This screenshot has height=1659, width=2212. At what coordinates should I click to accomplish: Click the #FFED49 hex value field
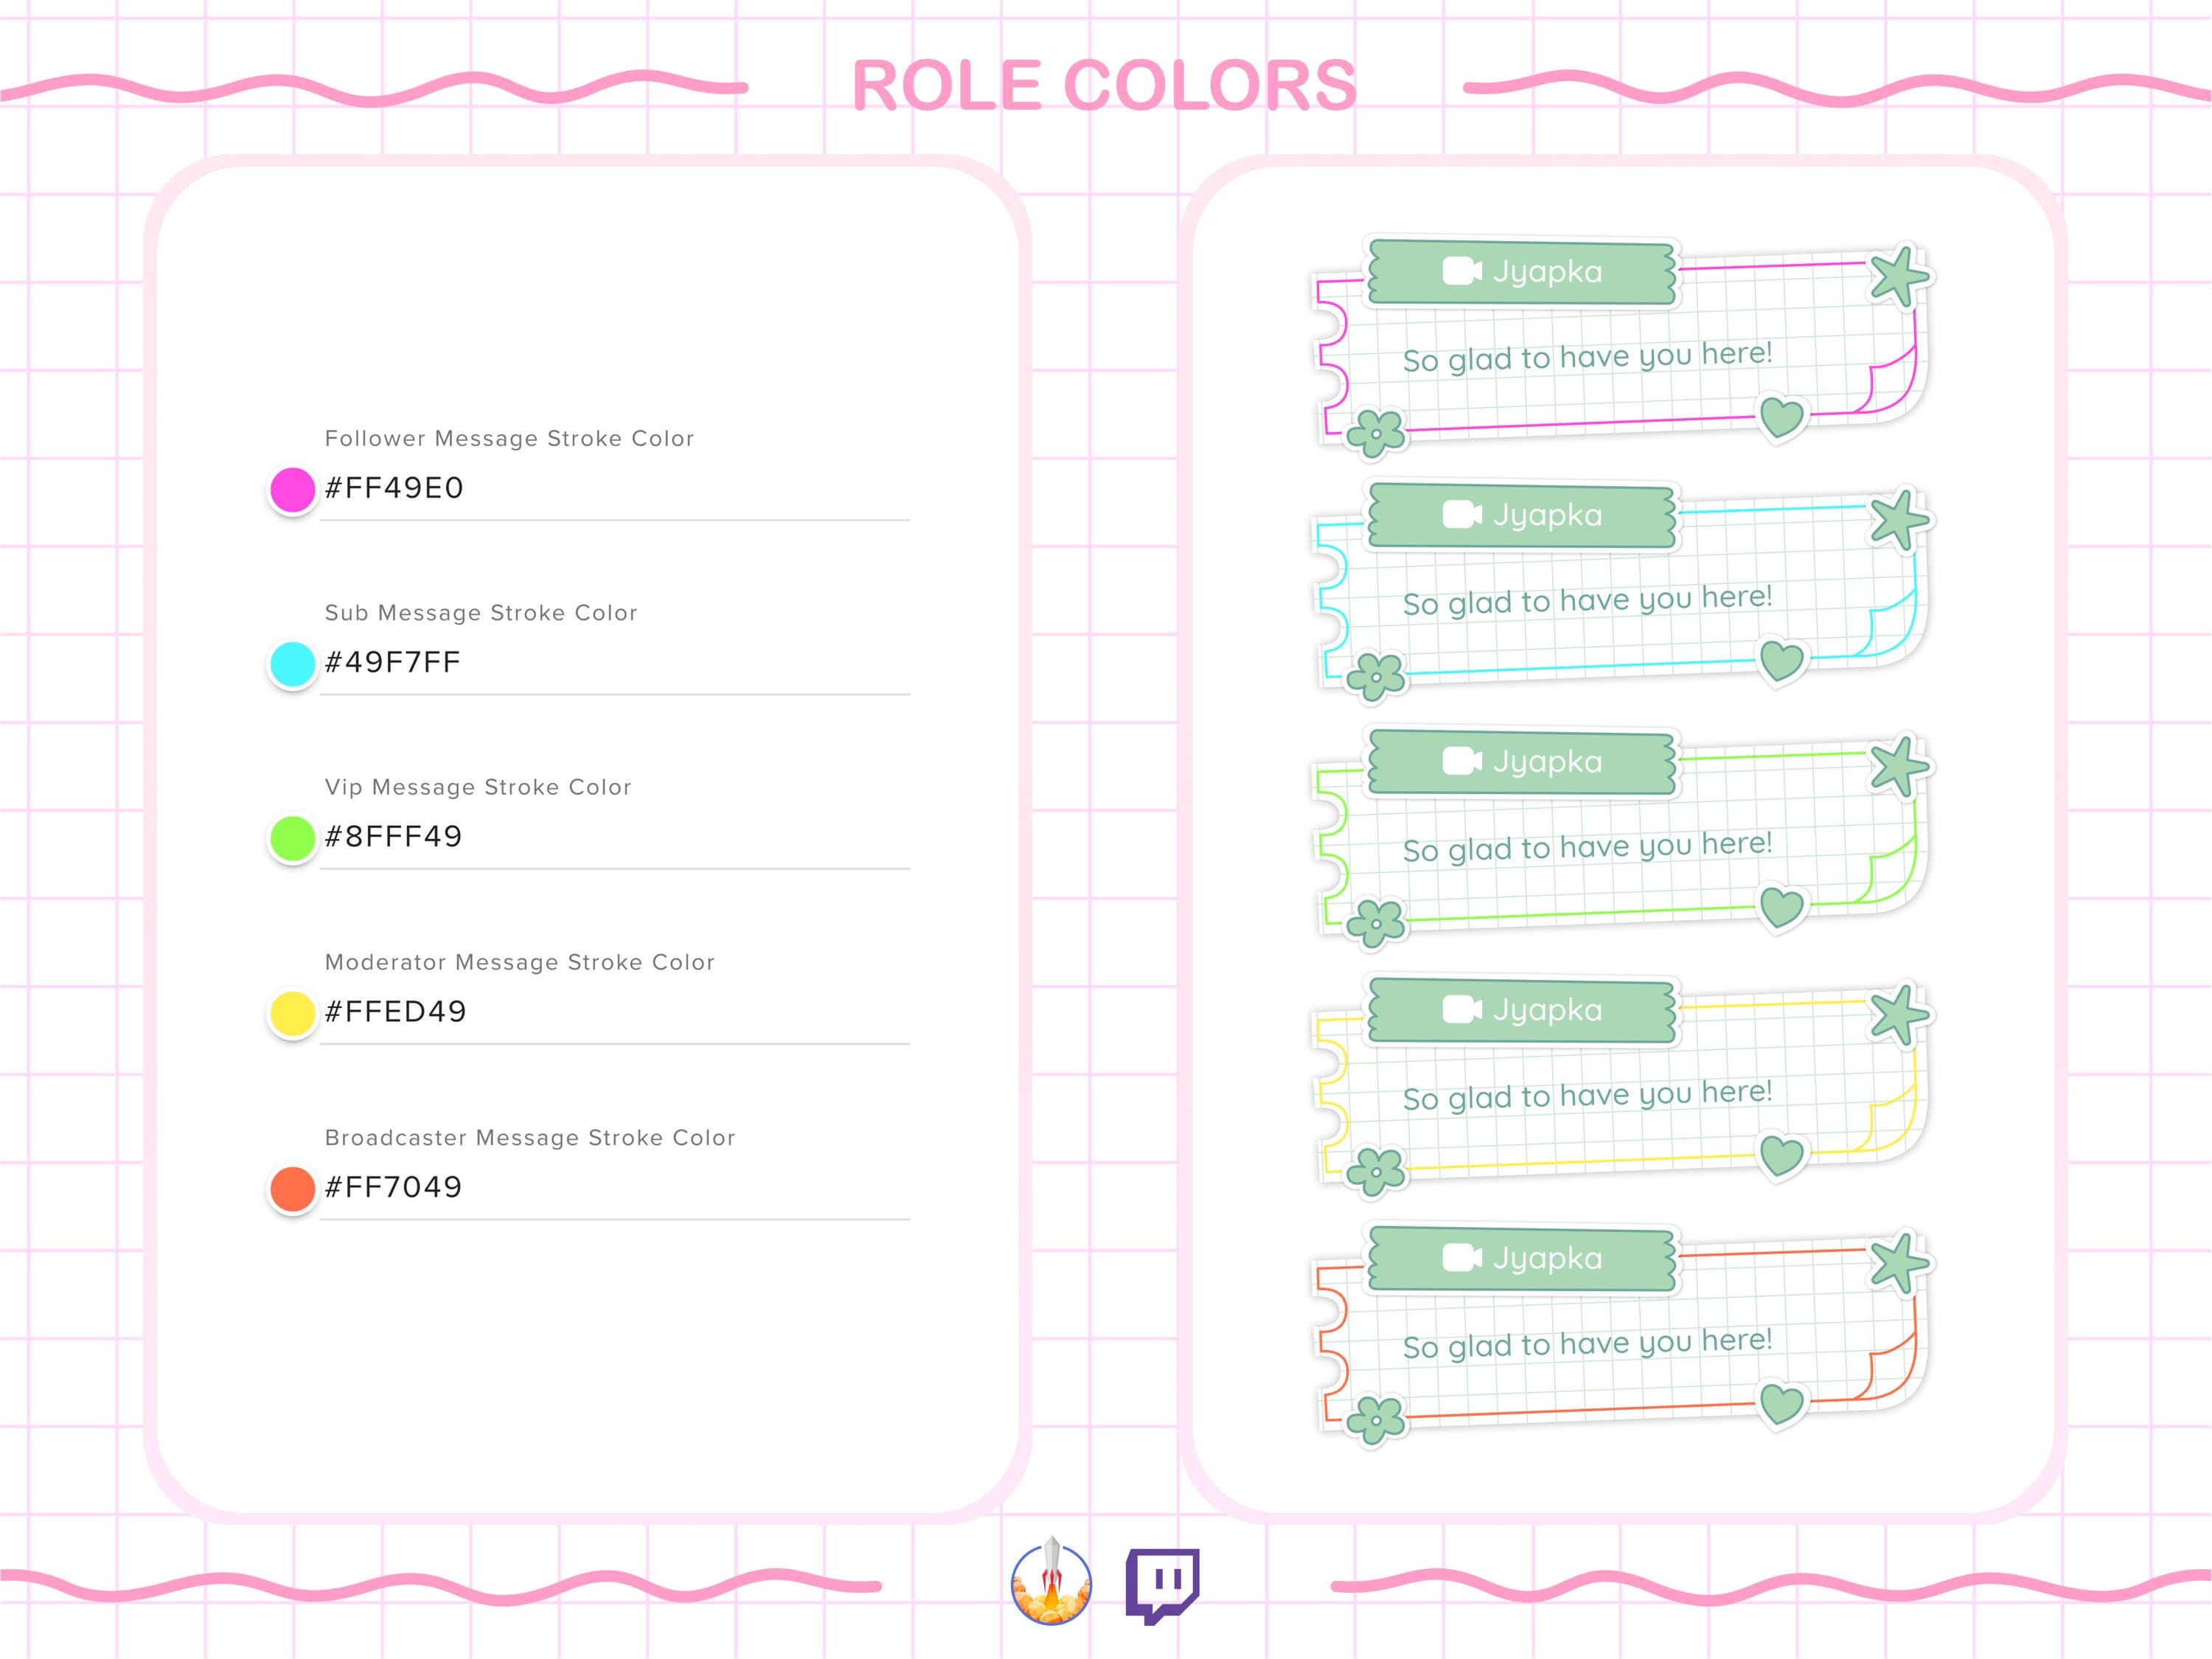(x=614, y=1012)
